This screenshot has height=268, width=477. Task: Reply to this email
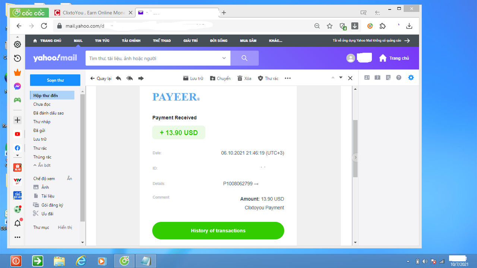119,78
